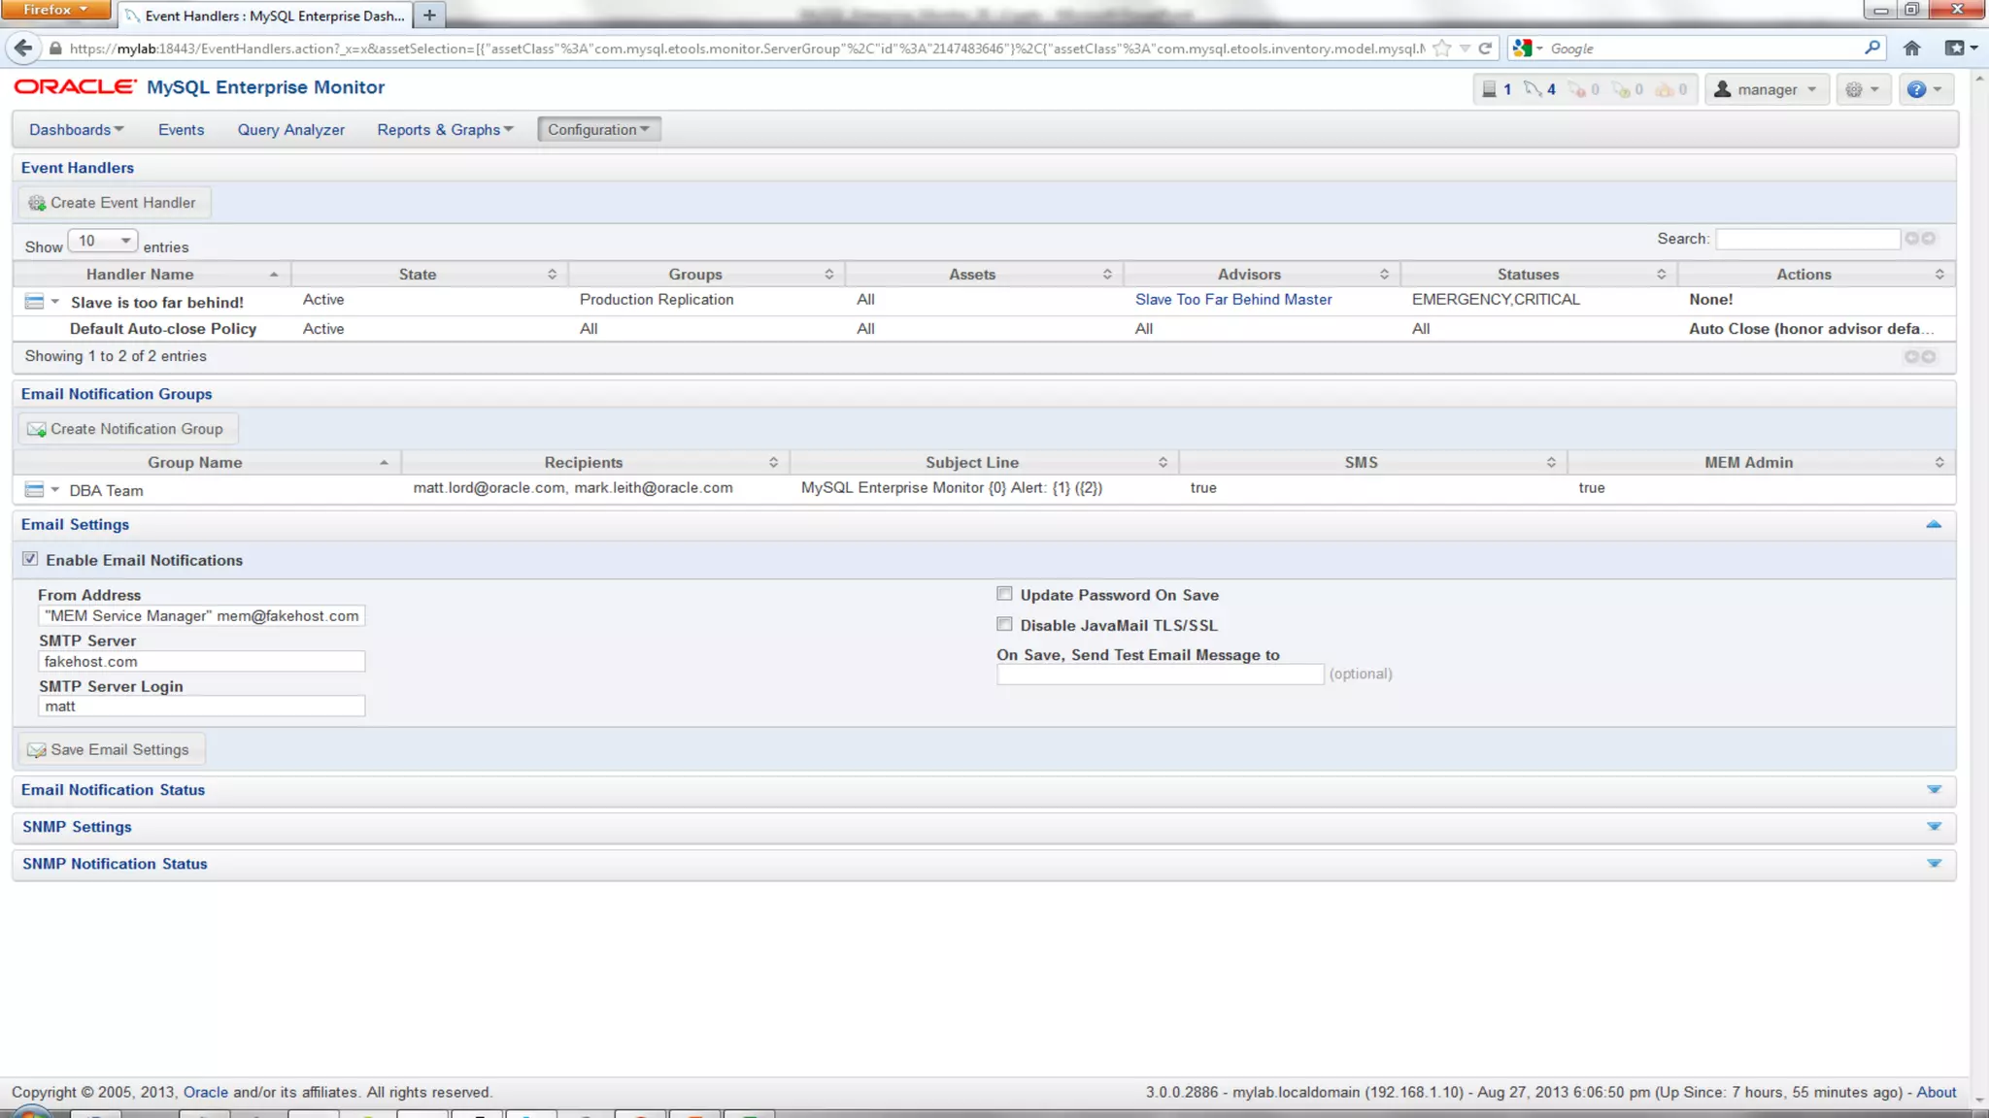Open the About link in footer
This screenshot has width=1989, height=1118.
(x=1936, y=1092)
